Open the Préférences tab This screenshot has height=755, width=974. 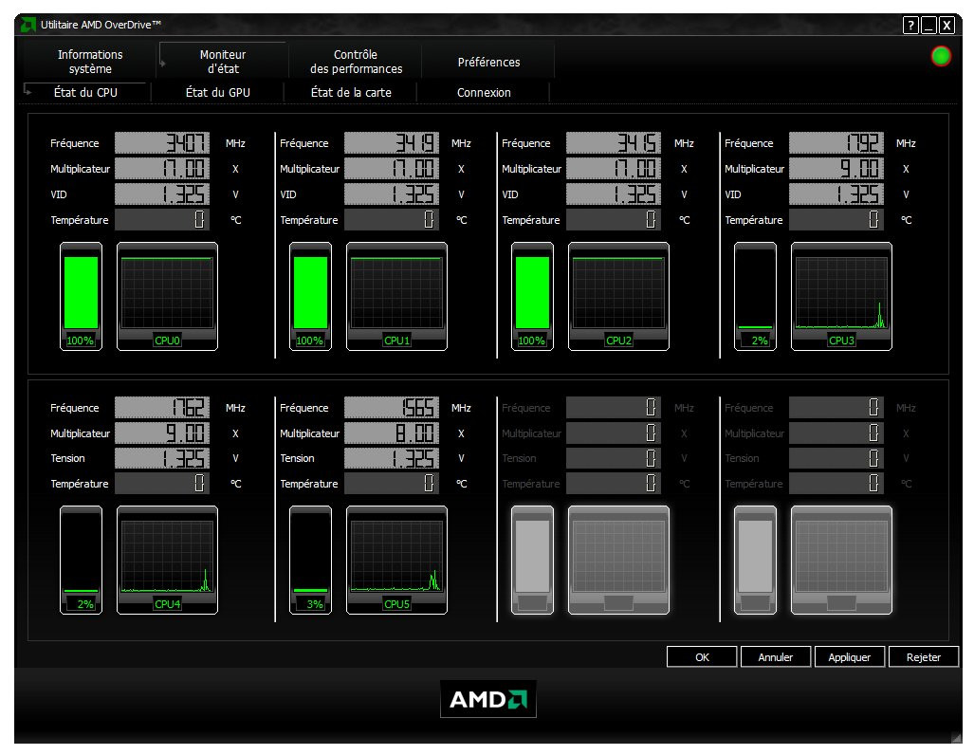click(488, 62)
